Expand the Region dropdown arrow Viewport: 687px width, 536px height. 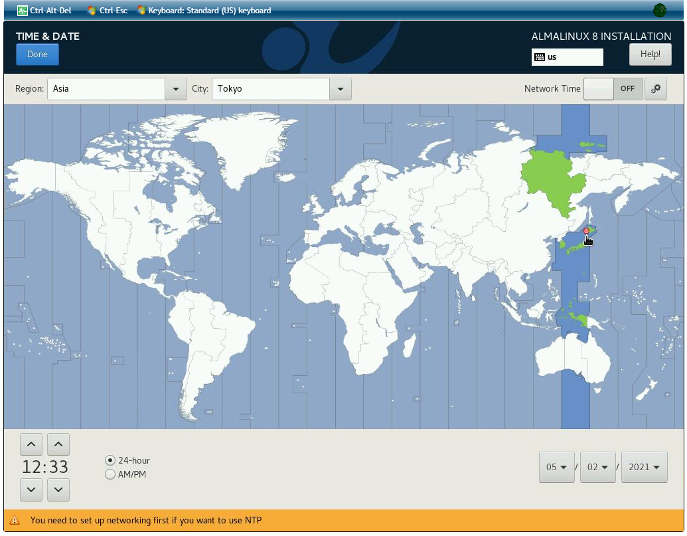tap(175, 89)
